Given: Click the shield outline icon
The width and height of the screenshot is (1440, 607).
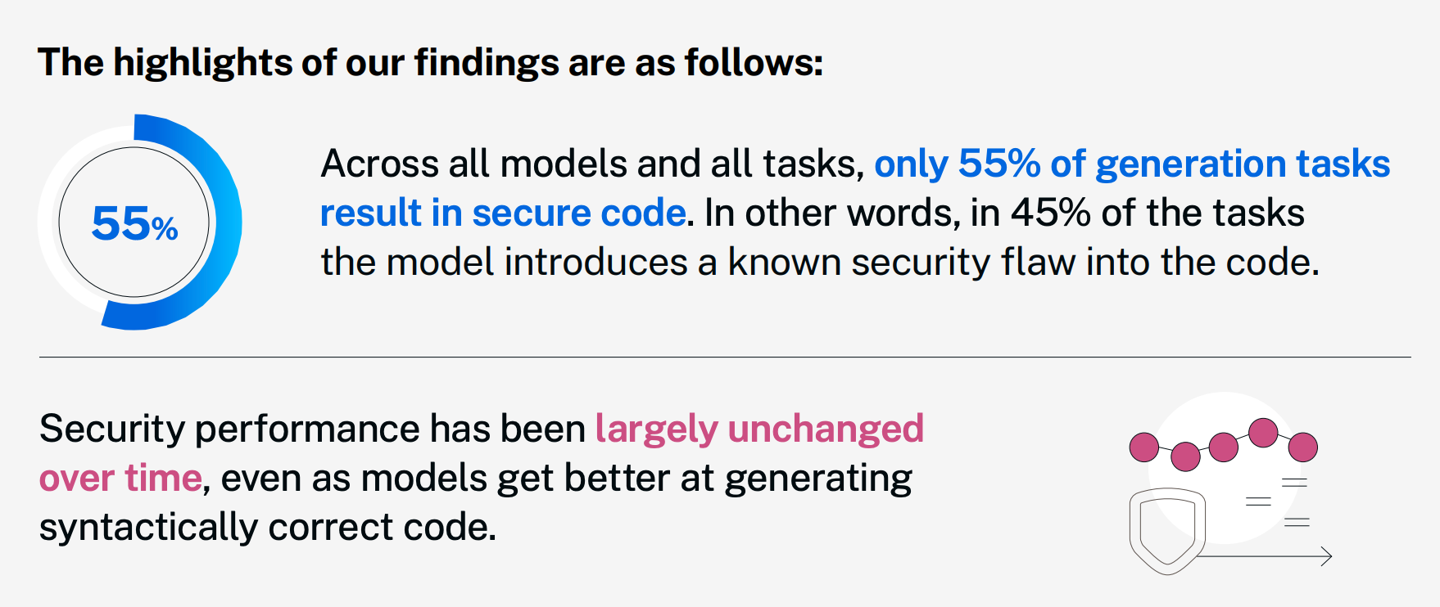Looking at the screenshot, I should click(1166, 529).
